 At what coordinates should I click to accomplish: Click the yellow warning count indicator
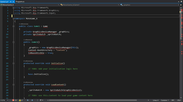(x=21, y=100)
